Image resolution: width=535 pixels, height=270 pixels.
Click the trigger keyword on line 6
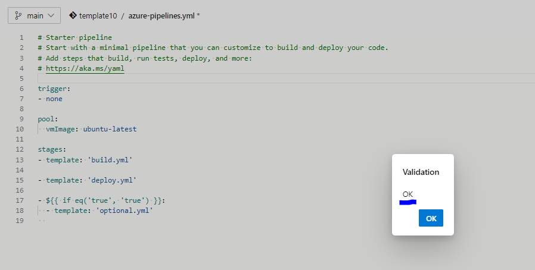[x=52, y=89]
